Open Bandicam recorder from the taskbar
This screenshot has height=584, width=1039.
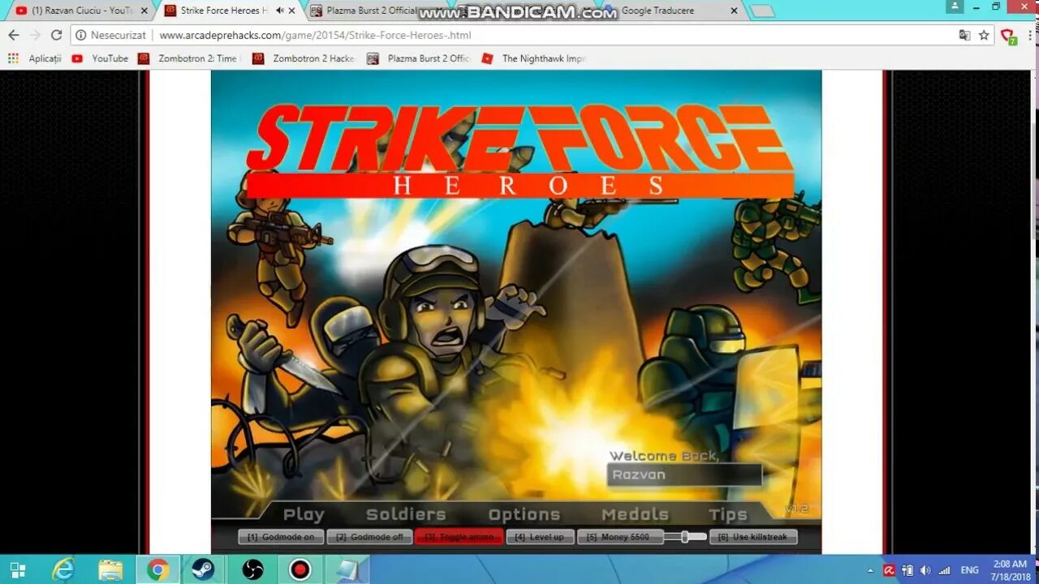[x=300, y=569]
